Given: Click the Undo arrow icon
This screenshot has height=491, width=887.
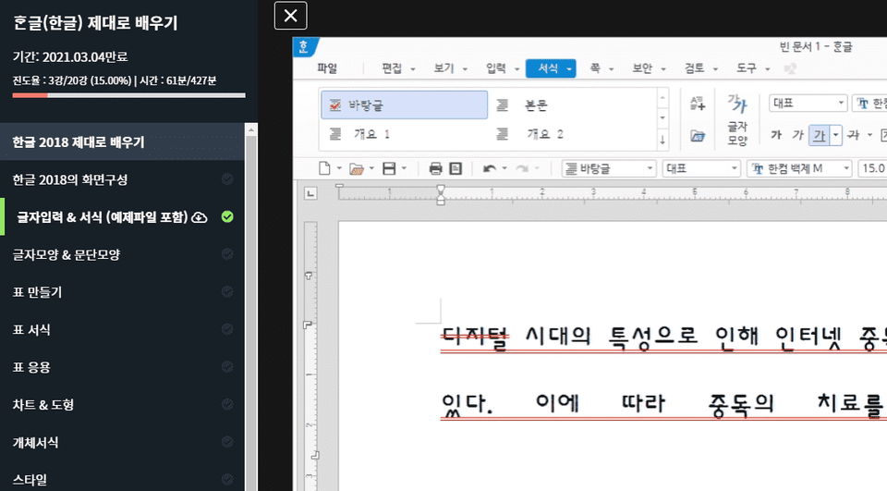Looking at the screenshot, I should click(x=490, y=168).
